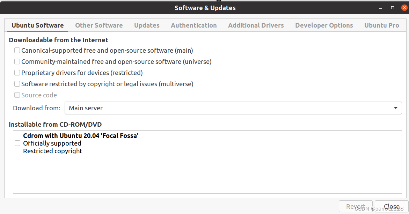This screenshot has width=409, height=214.
Task: Maximize the Software & Updates window
Action: coord(393,8)
